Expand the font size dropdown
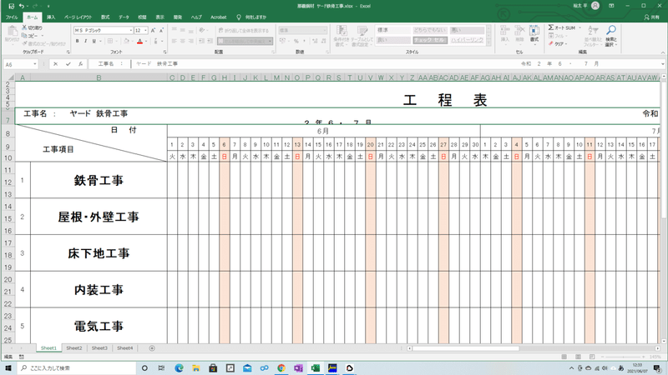 145,31
